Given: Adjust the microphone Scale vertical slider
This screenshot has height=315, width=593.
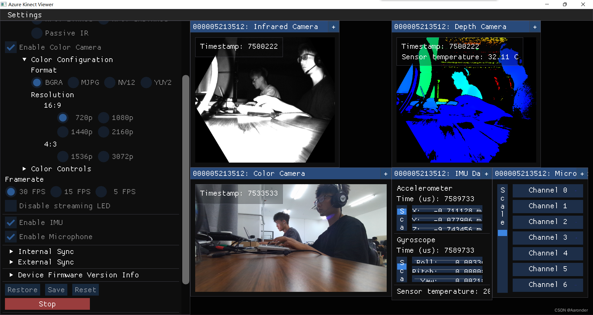Looking at the screenshot, I should point(503,238).
